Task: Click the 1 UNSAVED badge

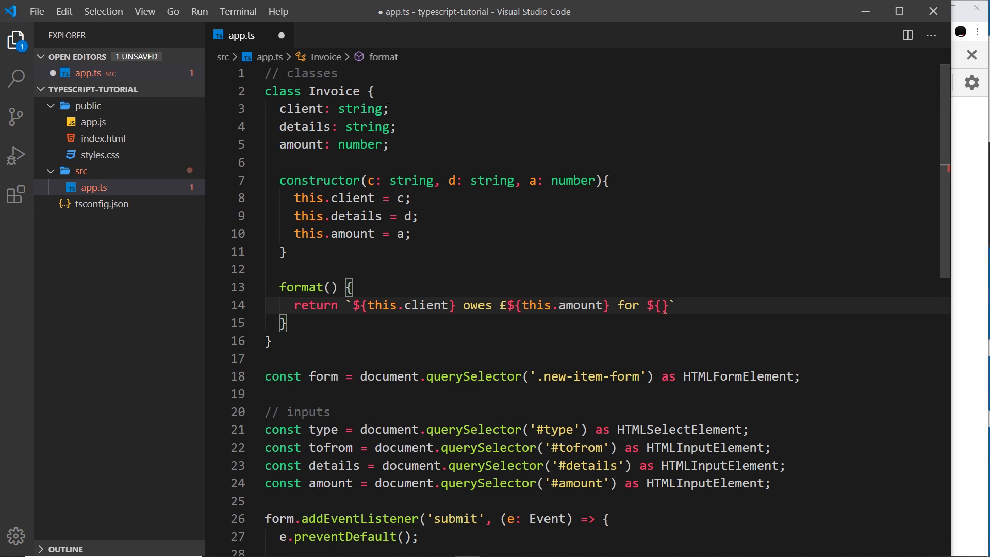Action: pos(137,57)
